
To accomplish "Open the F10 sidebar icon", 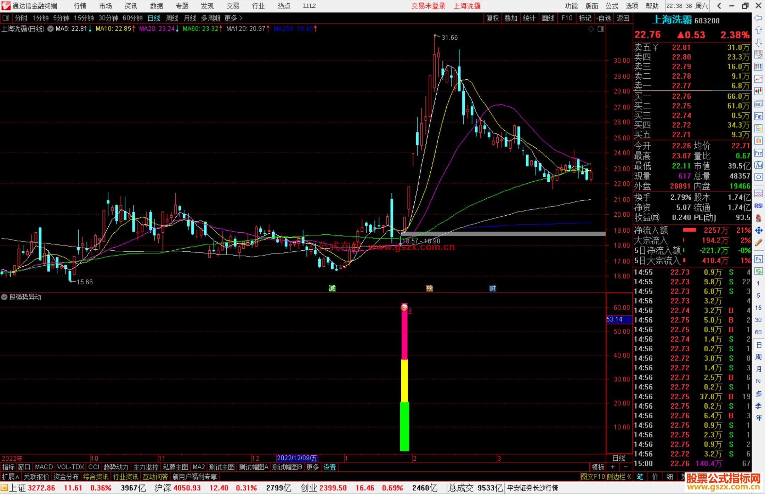I will coord(758,116).
